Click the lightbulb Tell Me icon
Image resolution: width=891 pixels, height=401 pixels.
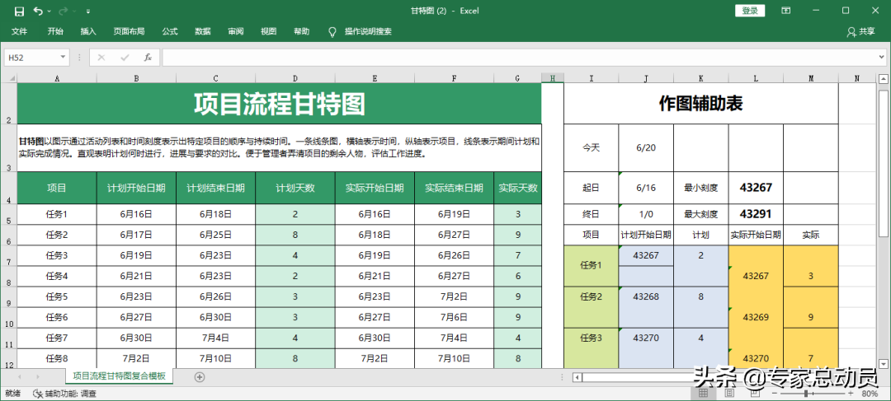(332, 32)
